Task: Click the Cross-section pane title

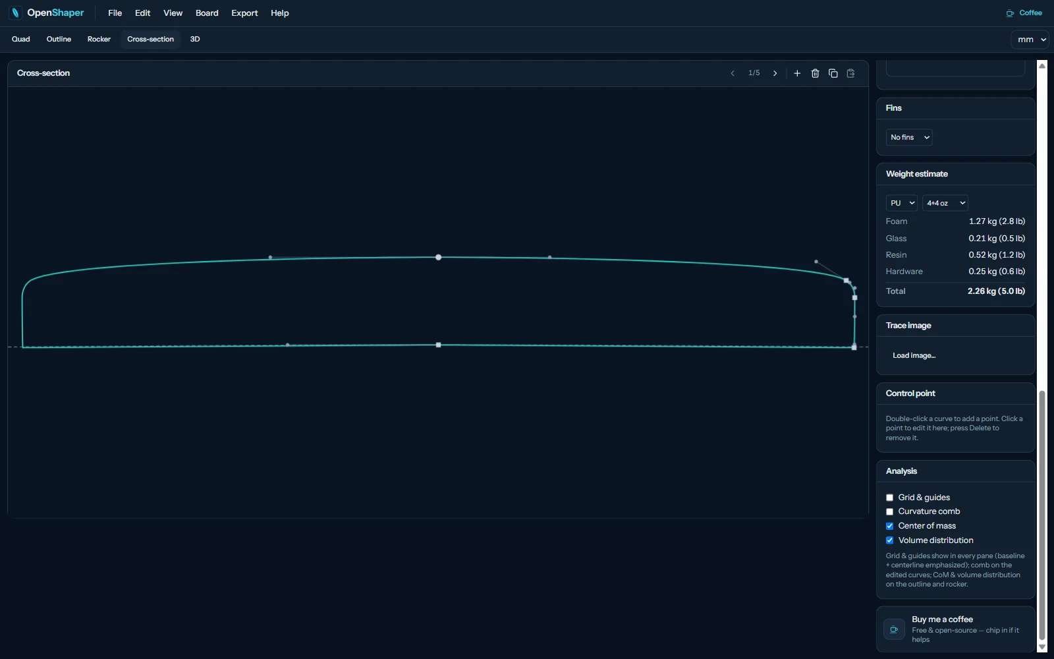Action: [43, 73]
